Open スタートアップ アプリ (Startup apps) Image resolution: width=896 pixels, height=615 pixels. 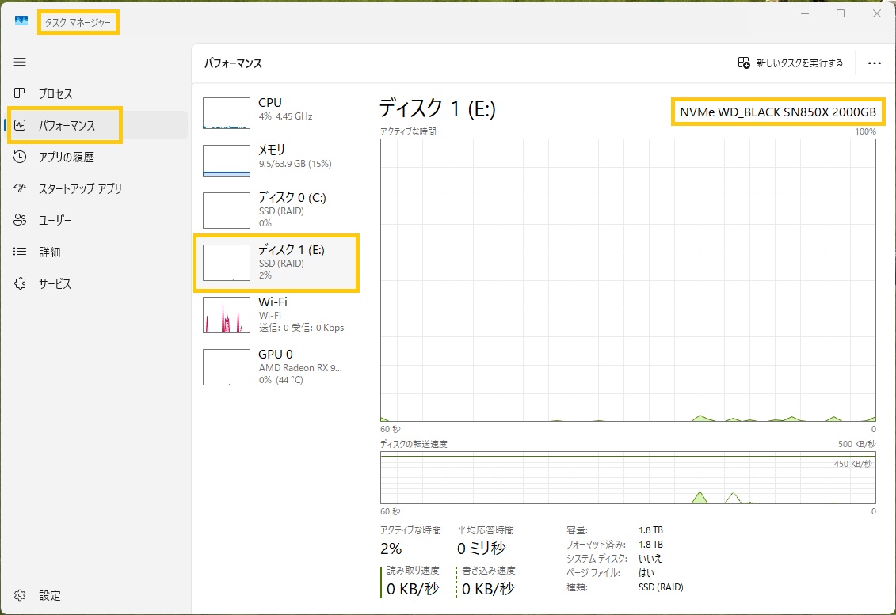pyautogui.click(x=63, y=188)
